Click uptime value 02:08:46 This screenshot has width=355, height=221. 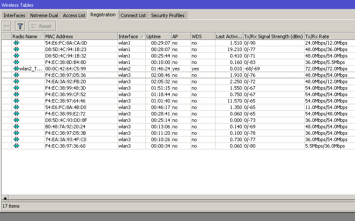tap(161, 75)
